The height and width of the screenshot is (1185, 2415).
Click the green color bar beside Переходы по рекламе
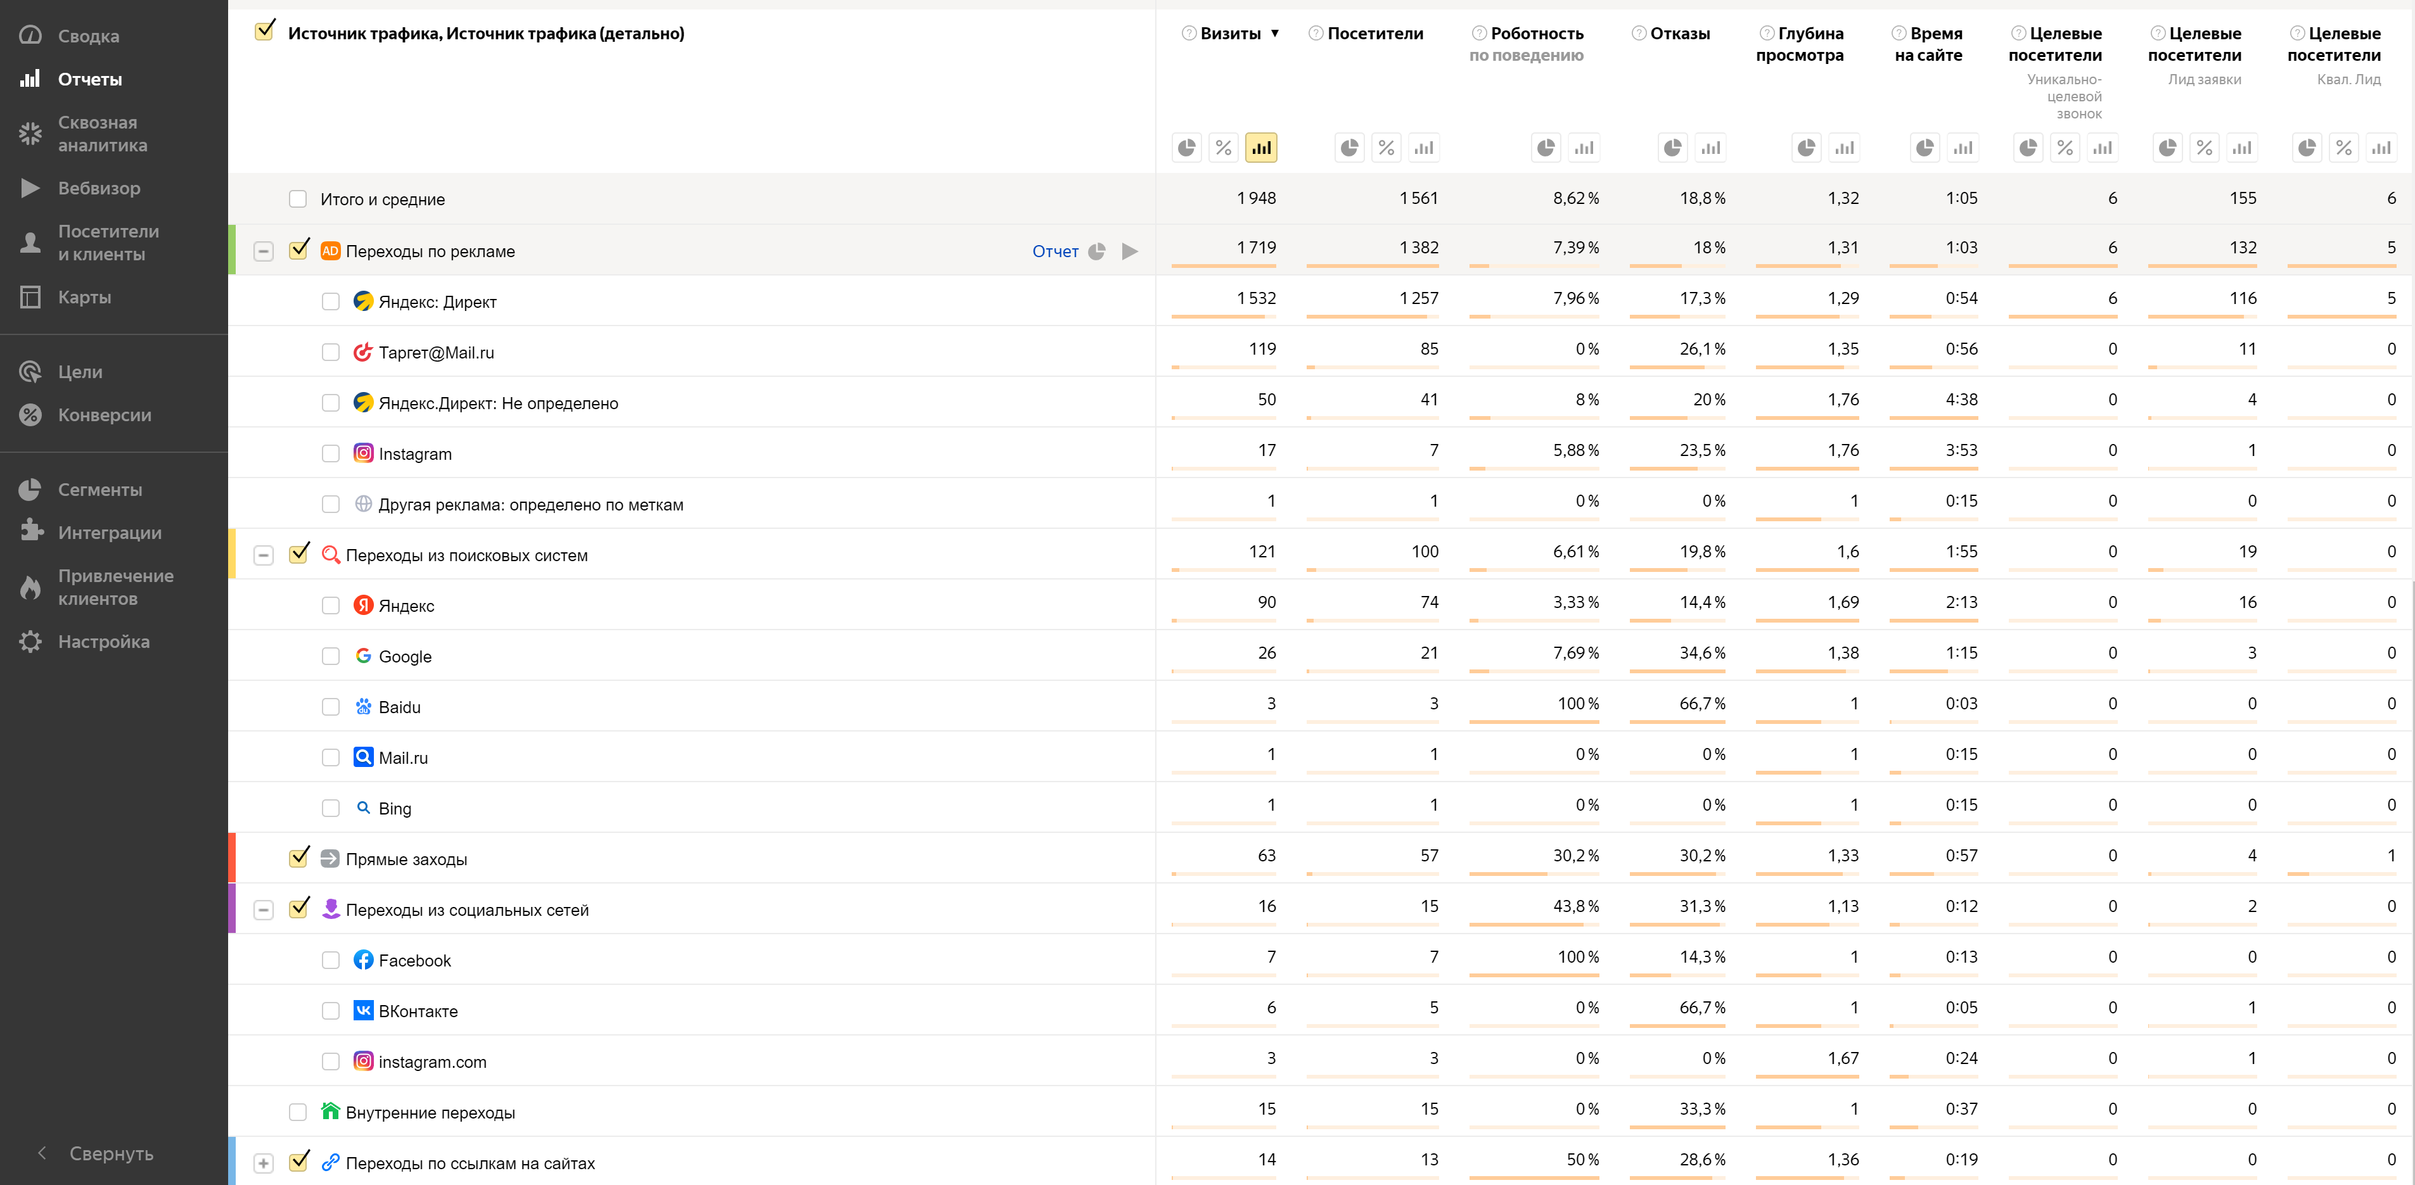231,250
